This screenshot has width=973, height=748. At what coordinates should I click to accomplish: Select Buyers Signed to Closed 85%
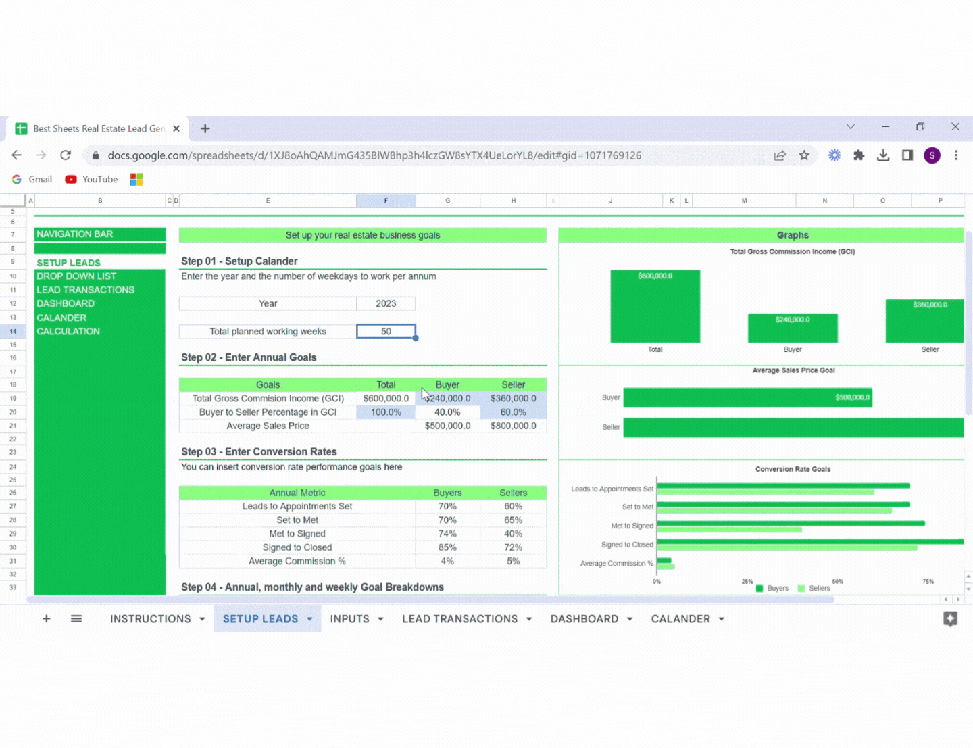point(447,548)
